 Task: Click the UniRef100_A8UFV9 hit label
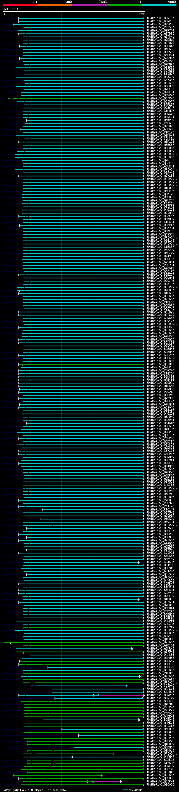pos(160,667)
